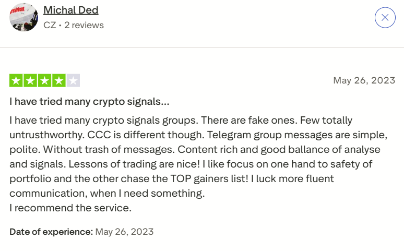Click the "2 reviews" count text

[84, 25]
